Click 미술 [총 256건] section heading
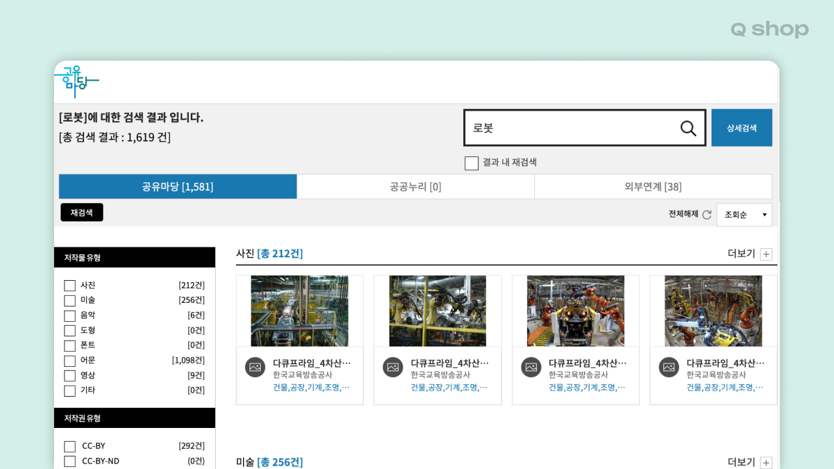 tap(269, 462)
